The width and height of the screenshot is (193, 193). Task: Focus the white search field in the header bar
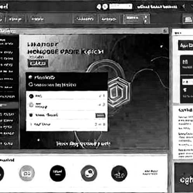coord(121,6)
